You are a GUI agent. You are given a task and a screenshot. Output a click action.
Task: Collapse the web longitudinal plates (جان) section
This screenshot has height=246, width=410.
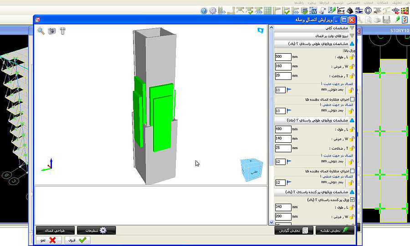tap(351, 120)
